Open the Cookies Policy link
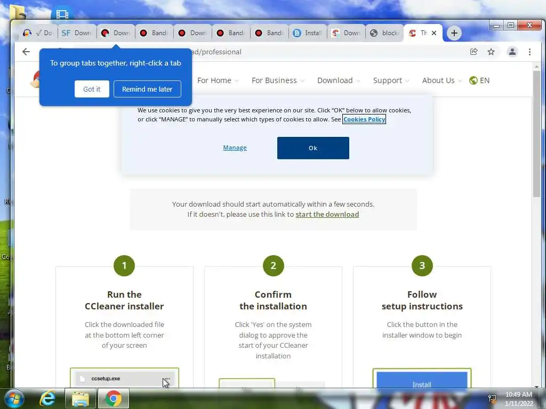Viewport: 546px width, 409px height. (364, 119)
